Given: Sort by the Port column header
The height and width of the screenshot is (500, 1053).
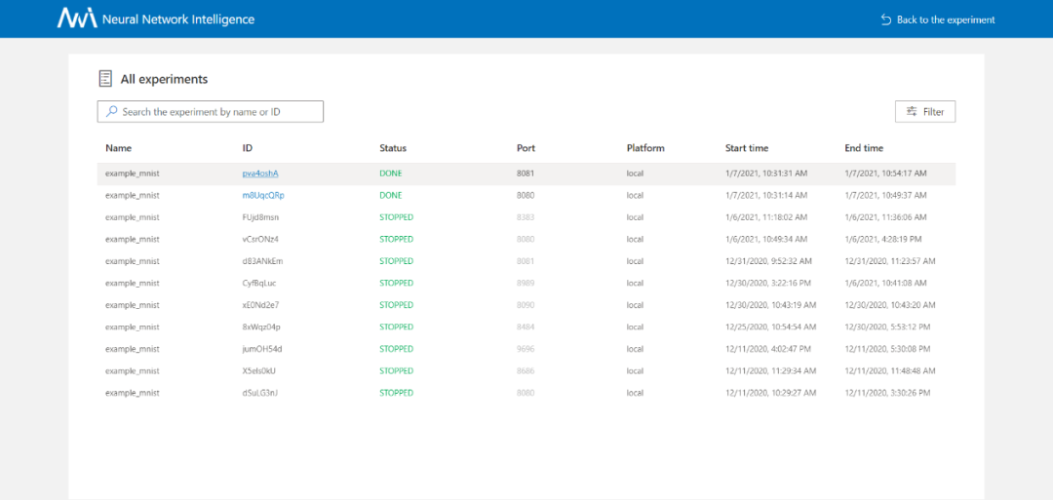Looking at the screenshot, I should pyautogui.click(x=526, y=147).
